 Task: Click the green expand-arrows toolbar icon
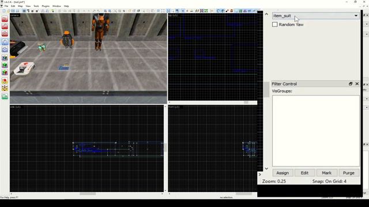206,11
